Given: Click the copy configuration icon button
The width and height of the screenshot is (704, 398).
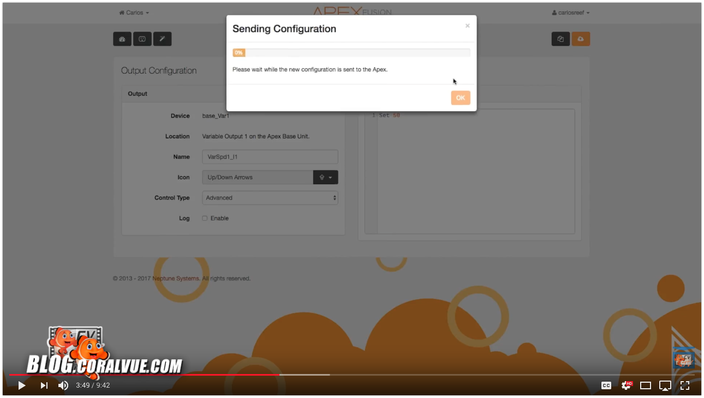Looking at the screenshot, I should (560, 39).
